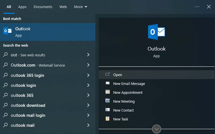Click magnifier icon beside outlook login
Screen dimensions: 215x134
click(x=5, y=85)
